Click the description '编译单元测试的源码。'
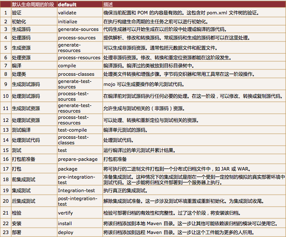Image resolution: width=286 pixels, height=237 pixels. click(x=126, y=130)
